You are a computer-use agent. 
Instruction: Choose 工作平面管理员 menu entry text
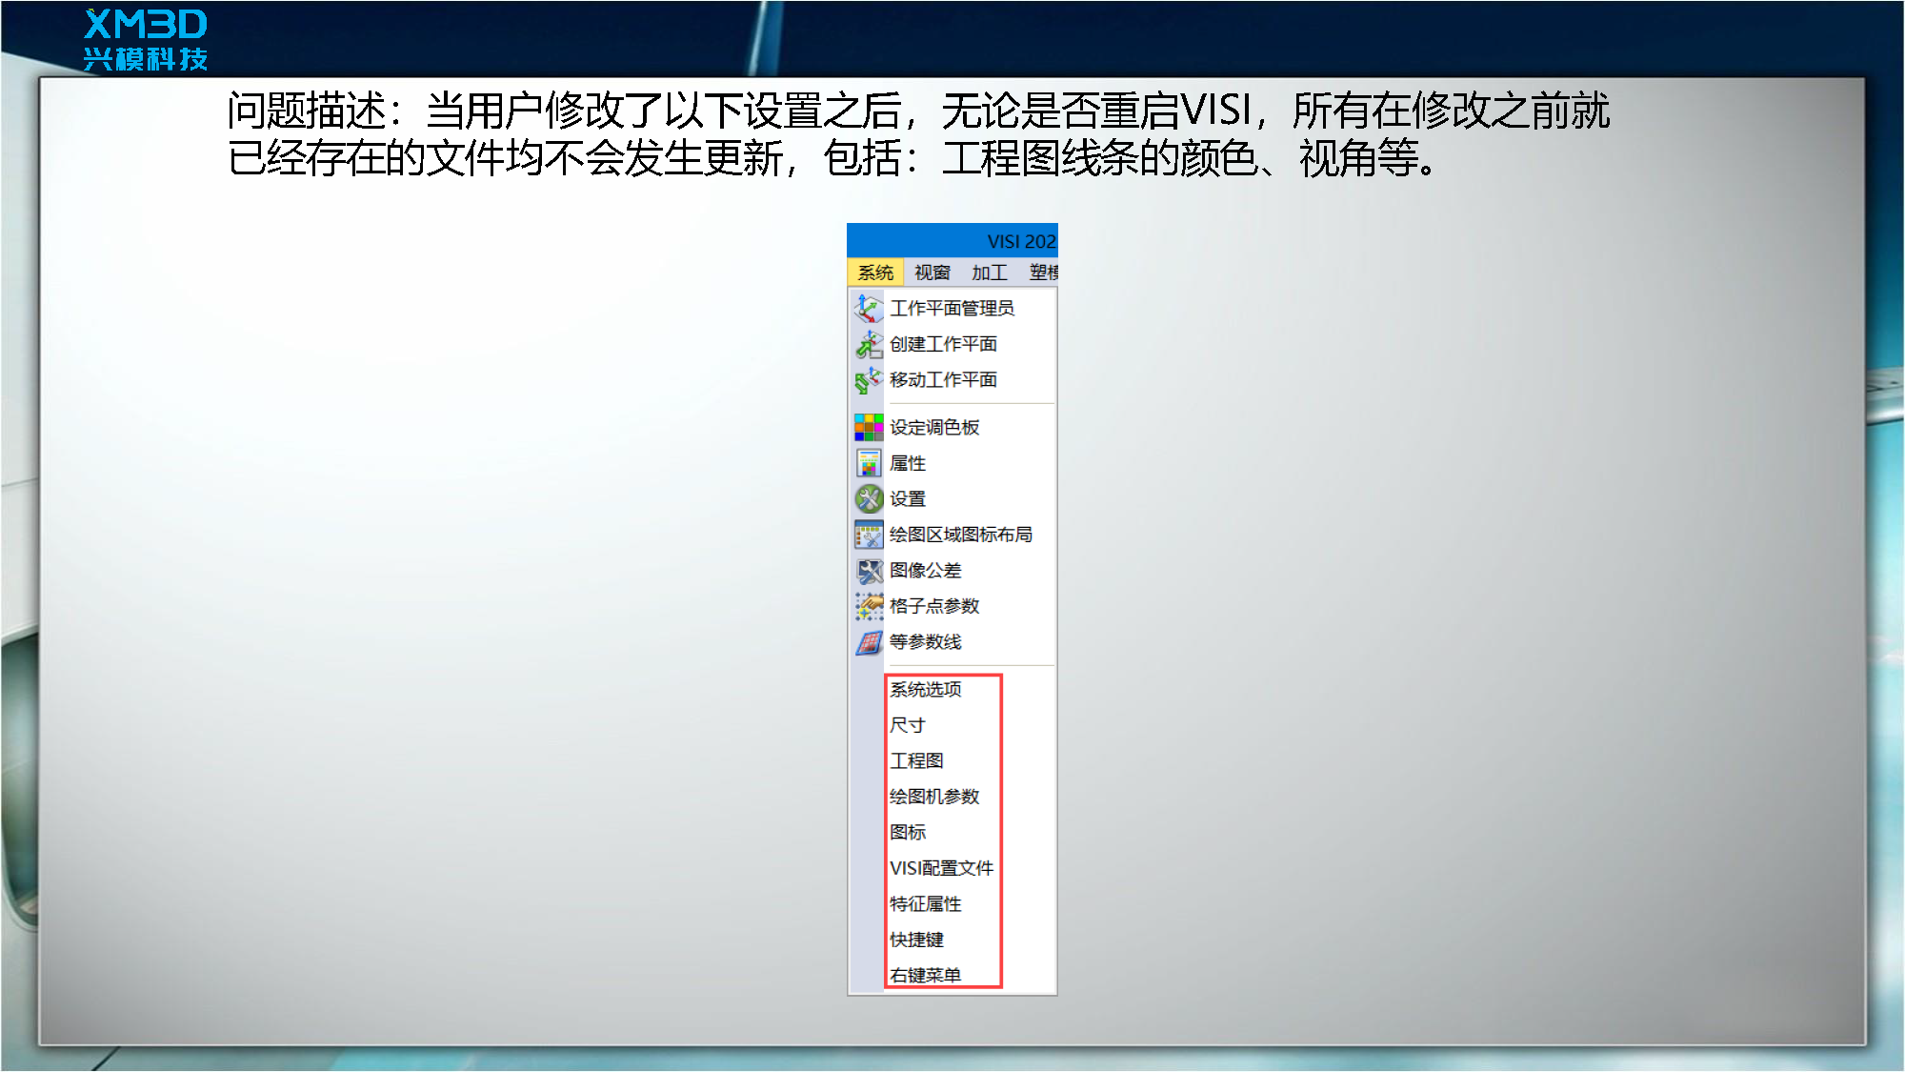point(952,308)
